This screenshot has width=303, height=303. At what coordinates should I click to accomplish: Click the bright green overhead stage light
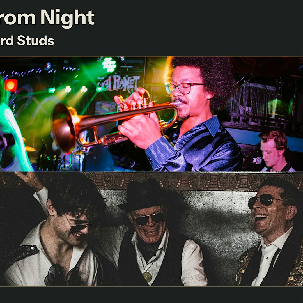[x=109, y=65]
